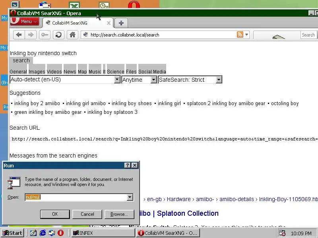Click suggestion 'inkling boy shoes'

[132, 104]
